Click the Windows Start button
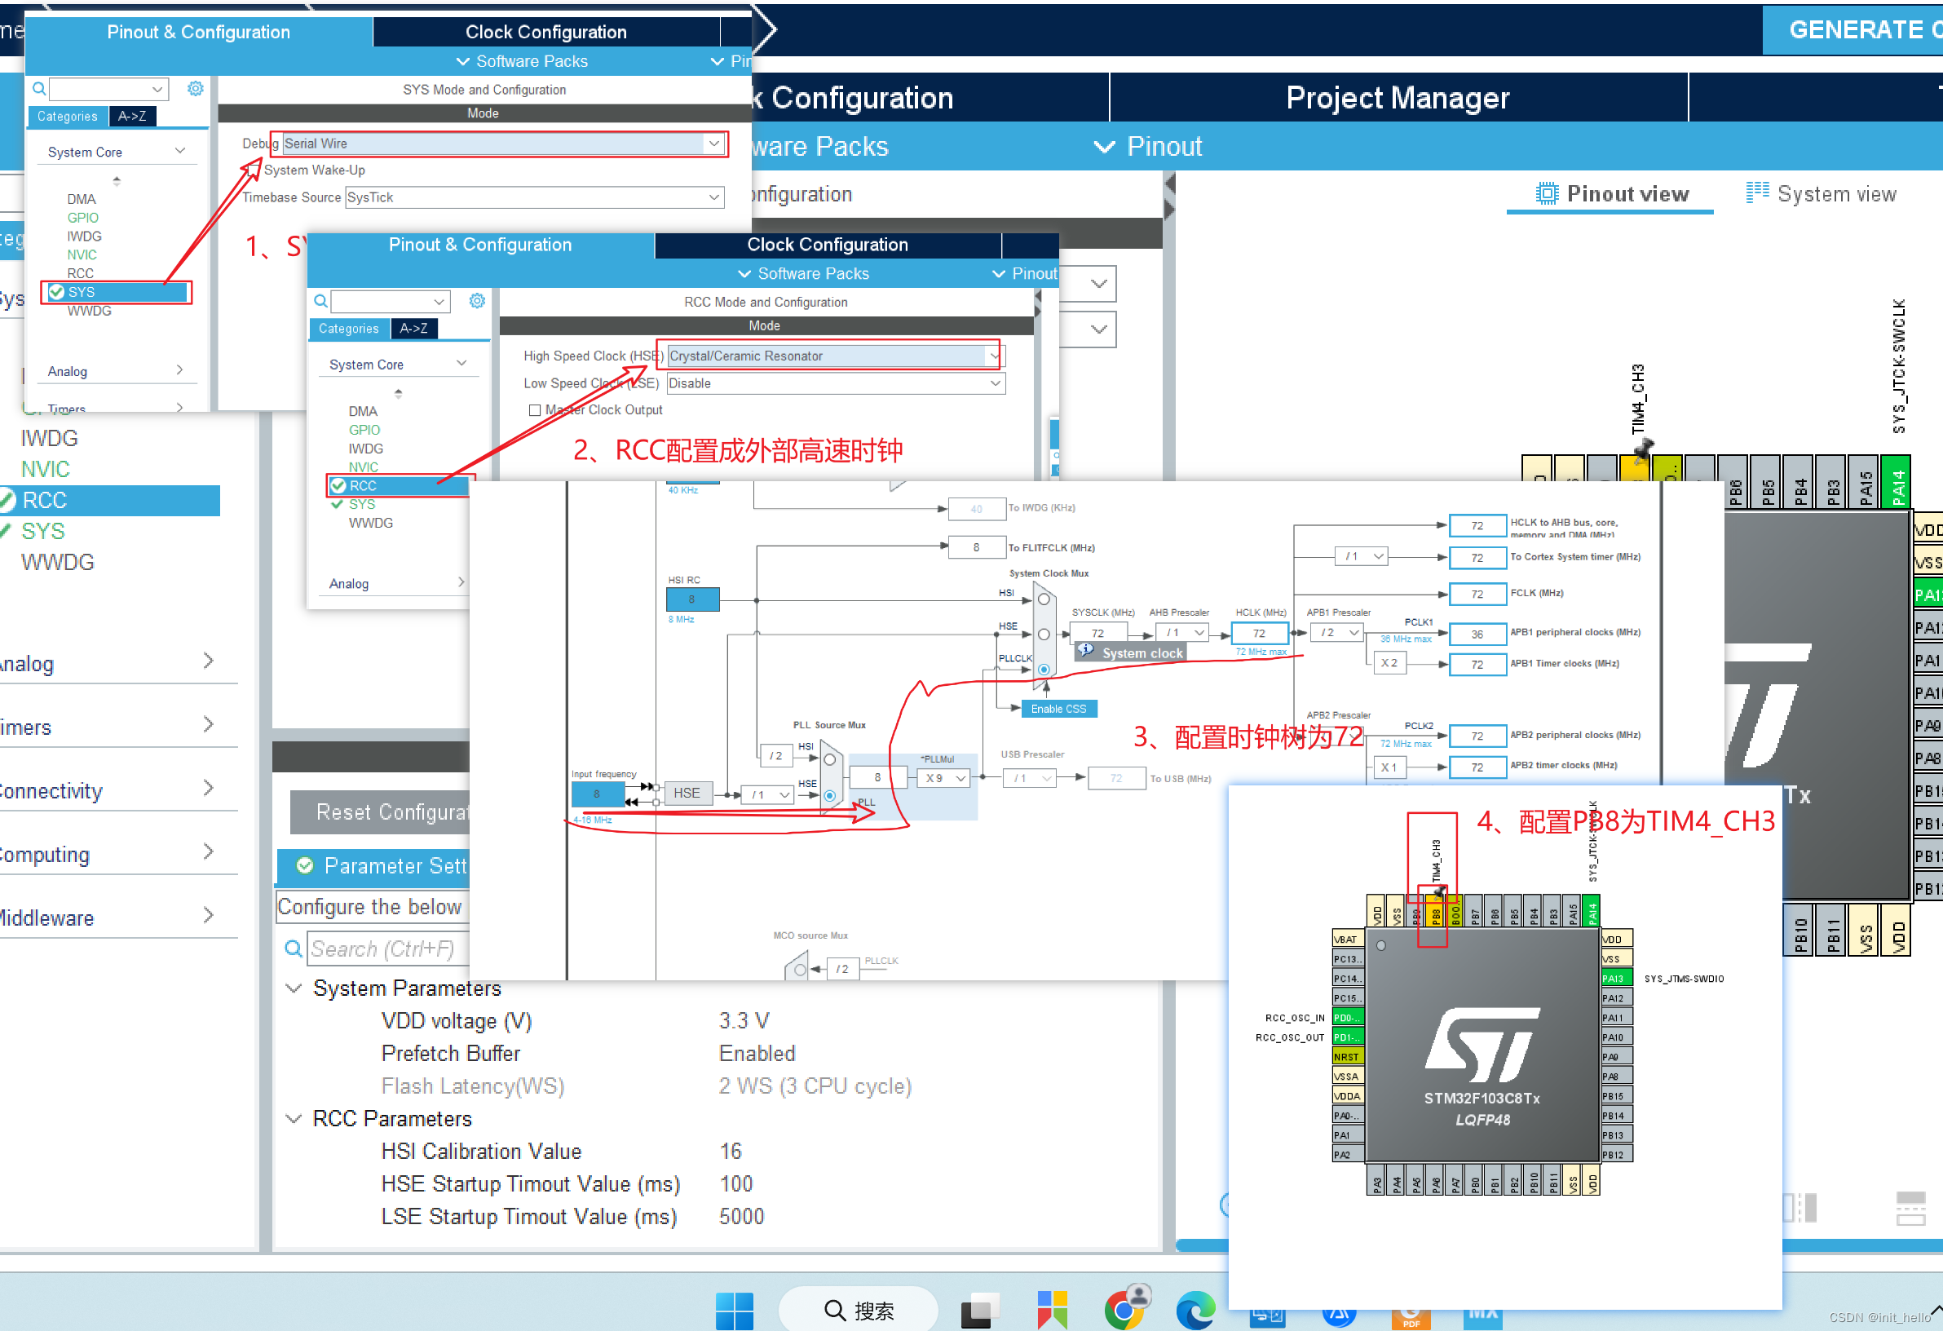 coord(733,1310)
